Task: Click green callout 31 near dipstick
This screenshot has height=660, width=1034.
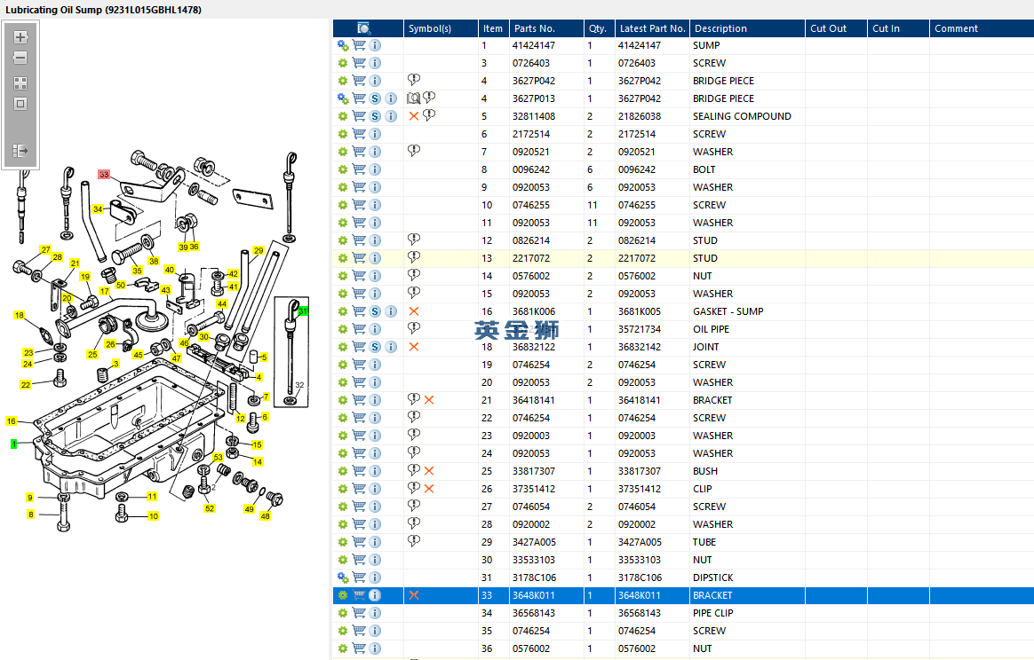Action: click(x=303, y=310)
